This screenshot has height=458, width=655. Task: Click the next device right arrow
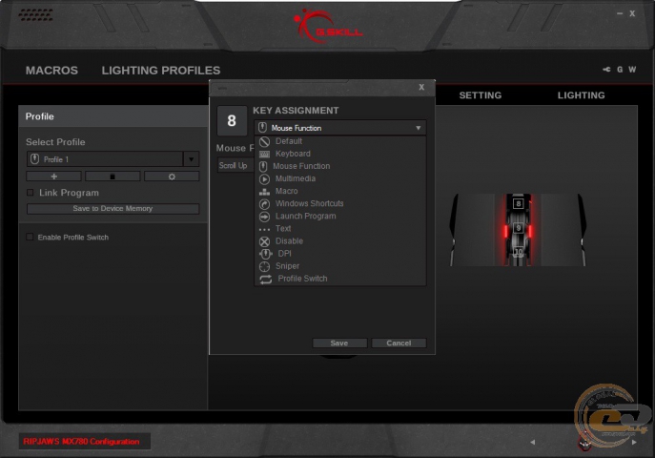tap(634, 442)
